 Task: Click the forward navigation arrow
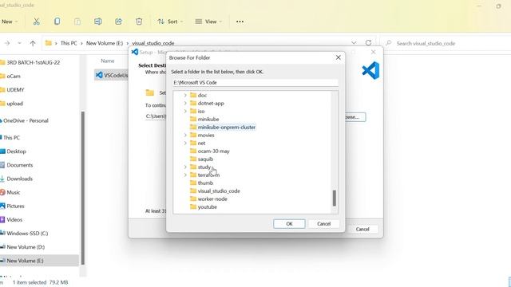7,43
